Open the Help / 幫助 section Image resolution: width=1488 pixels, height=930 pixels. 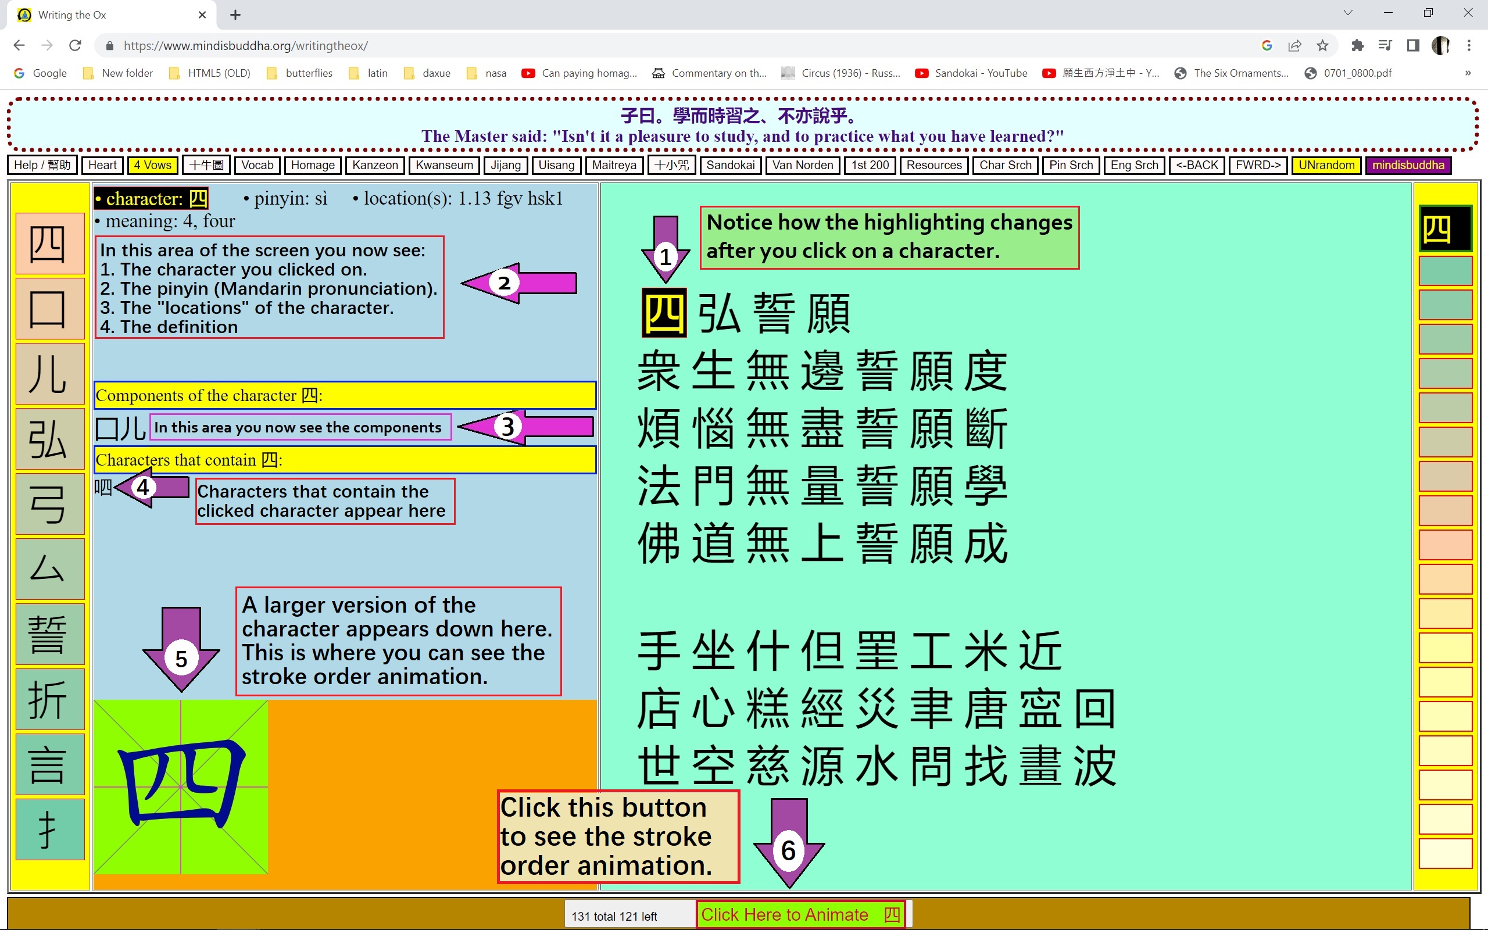42,166
